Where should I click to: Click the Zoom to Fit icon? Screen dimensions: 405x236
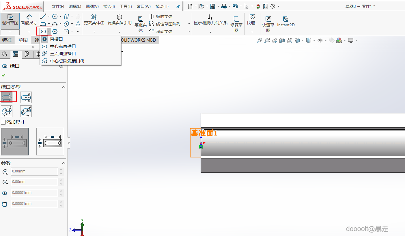(260, 41)
